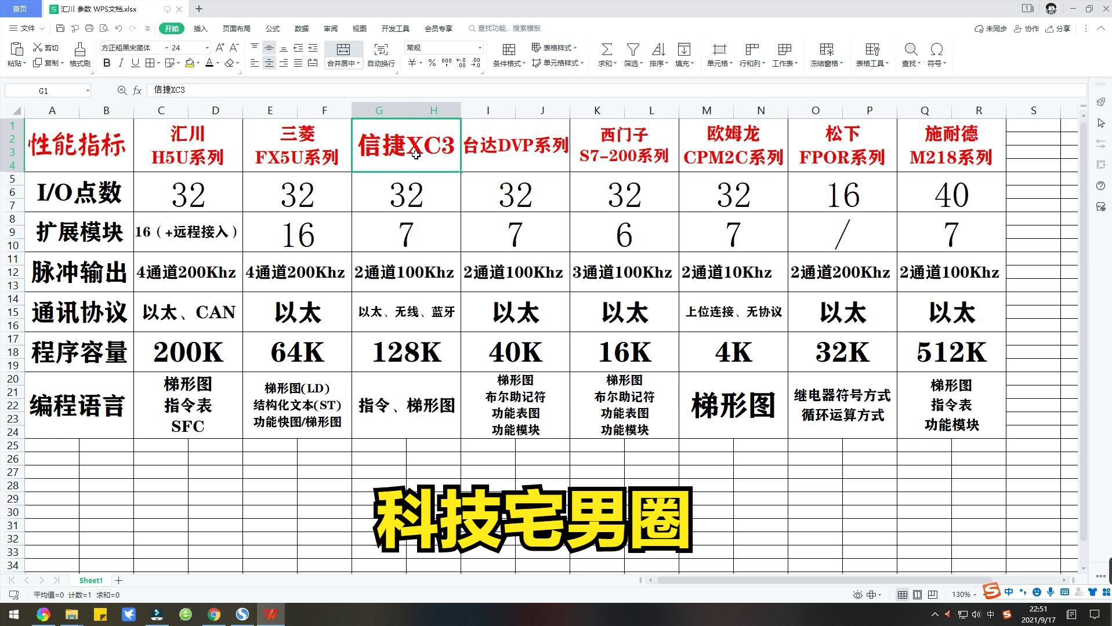Viewport: 1112px width, 626px height.
Task: Toggle Auto Wrap Text (自动换行)
Action: 381,49
